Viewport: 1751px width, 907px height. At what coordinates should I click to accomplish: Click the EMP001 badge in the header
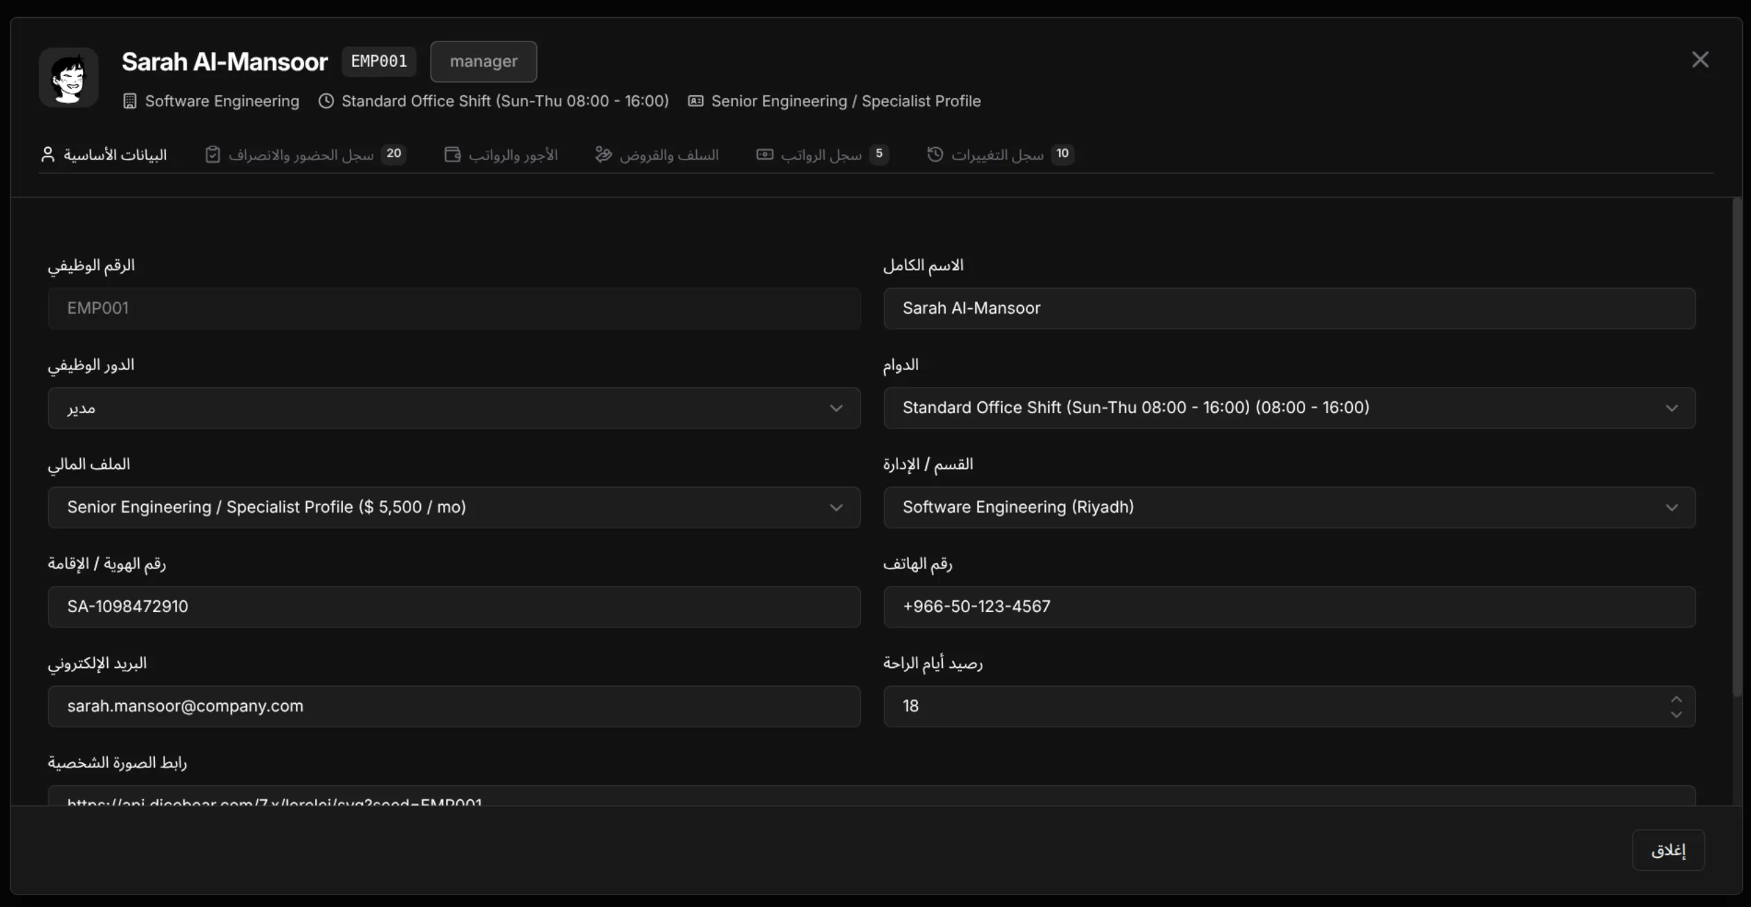click(x=379, y=61)
